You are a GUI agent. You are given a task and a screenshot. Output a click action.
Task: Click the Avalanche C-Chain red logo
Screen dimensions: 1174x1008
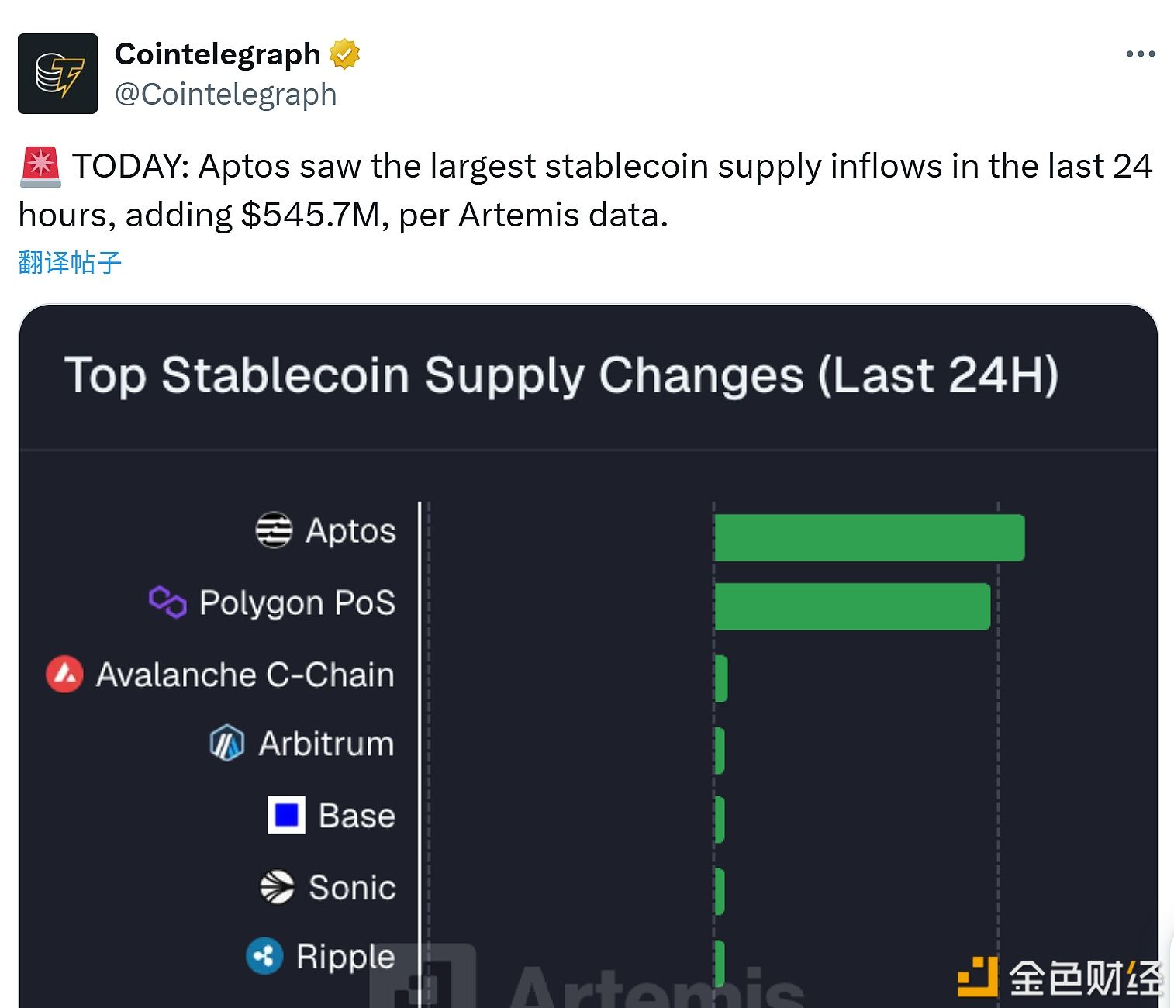coord(65,674)
